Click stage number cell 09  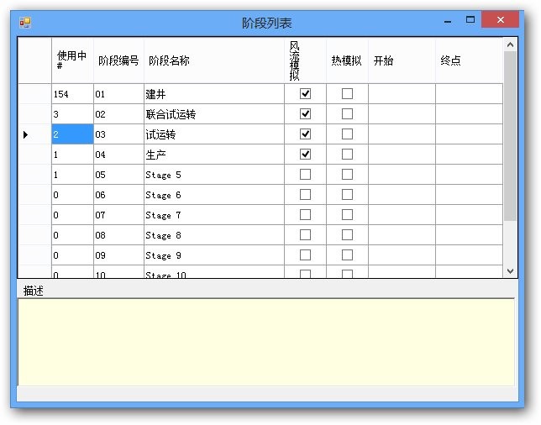118,255
